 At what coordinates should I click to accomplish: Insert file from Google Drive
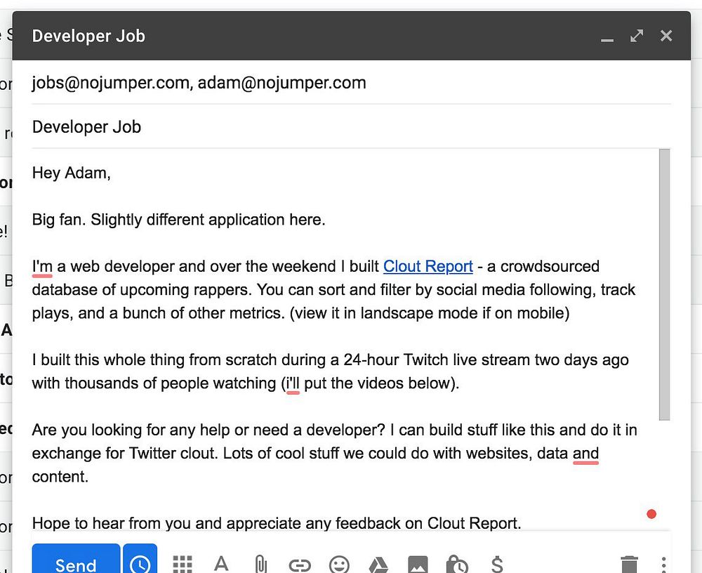click(x=378, y=565)
